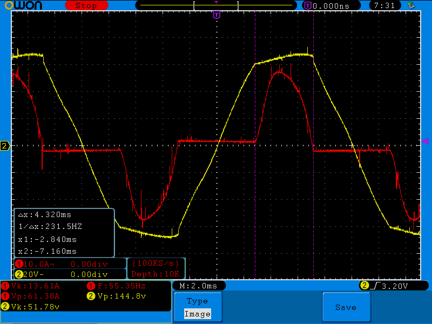This screenshot has height=324, width=432.
Task: Click the channel 2 0.00div offset readout
Action: (x=89, y=274)
